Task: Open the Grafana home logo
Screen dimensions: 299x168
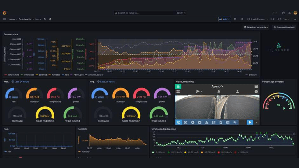Action: click(4, 13)
